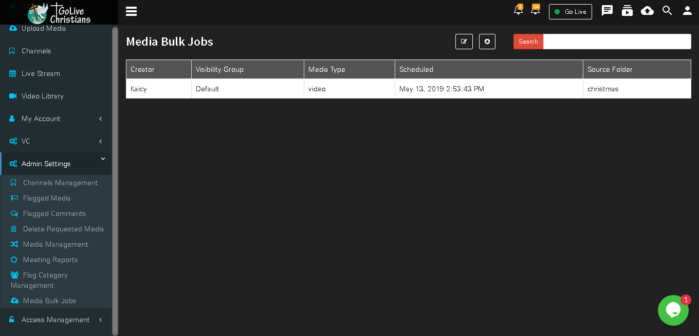Screen dimensions: 699x336
Task: Open the green chat support widget
Action: [673, 310]
